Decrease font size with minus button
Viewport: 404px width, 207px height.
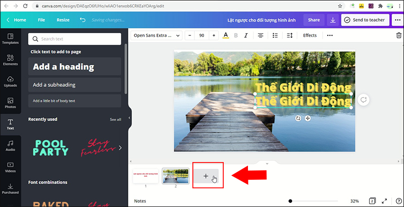pos(190,35)
